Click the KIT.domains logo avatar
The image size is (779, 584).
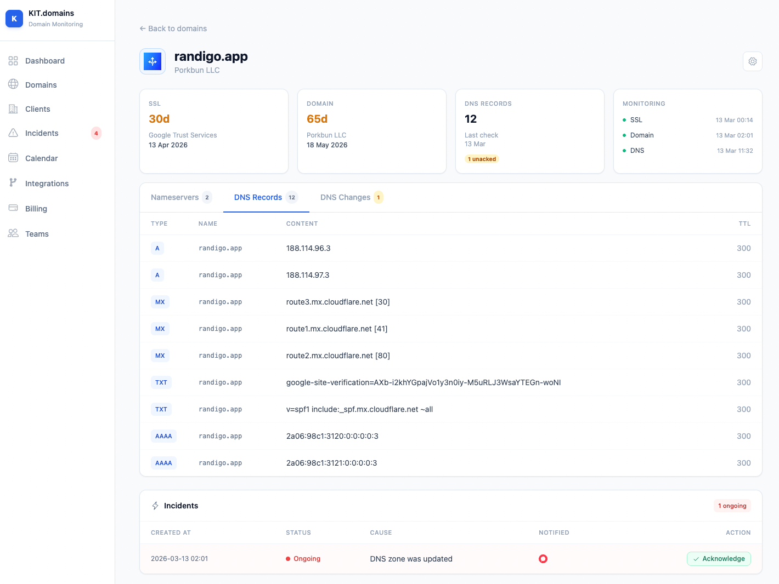pos(14,18)
